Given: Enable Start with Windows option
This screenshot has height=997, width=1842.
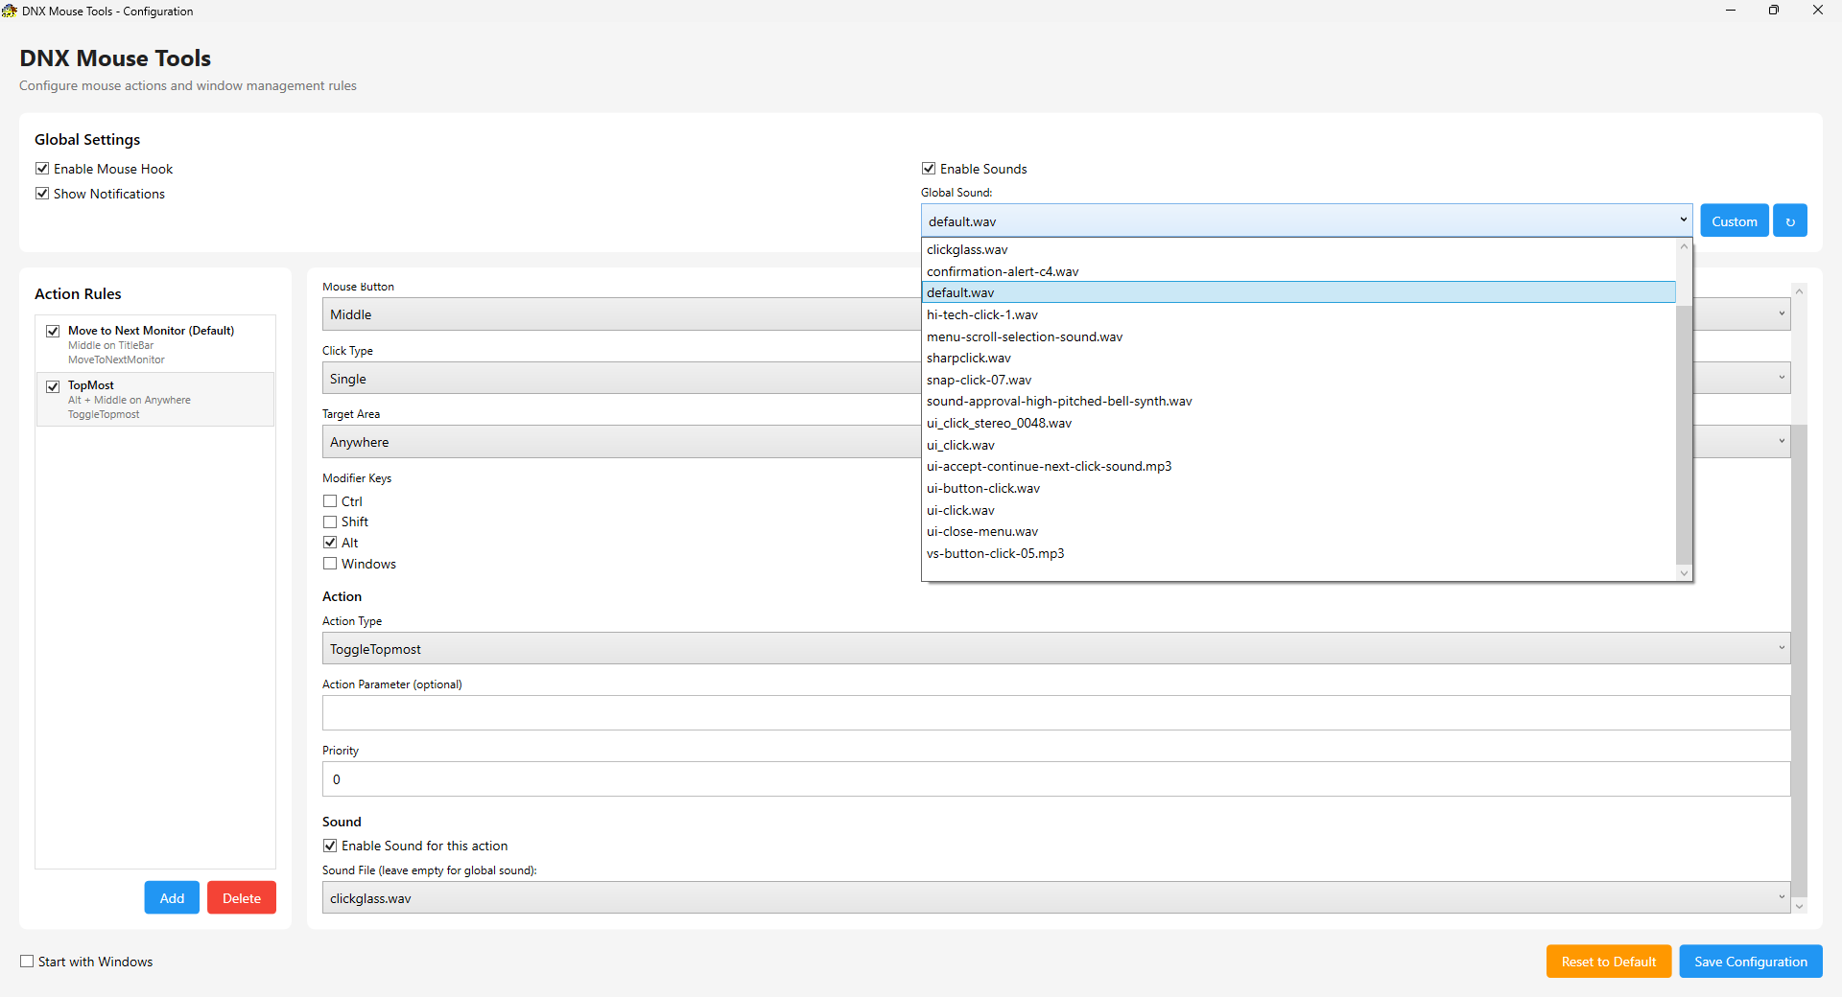Looking at the screenshot, I should pos(27,962).
